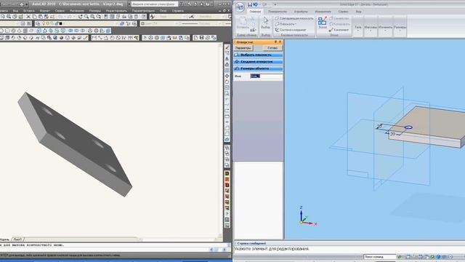
Task: Click the Поиск команд search field
Action: [x=380, y=257]
